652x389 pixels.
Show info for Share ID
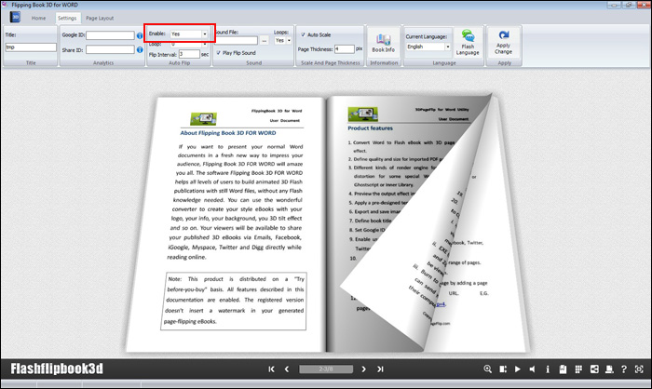click(140, 50)
